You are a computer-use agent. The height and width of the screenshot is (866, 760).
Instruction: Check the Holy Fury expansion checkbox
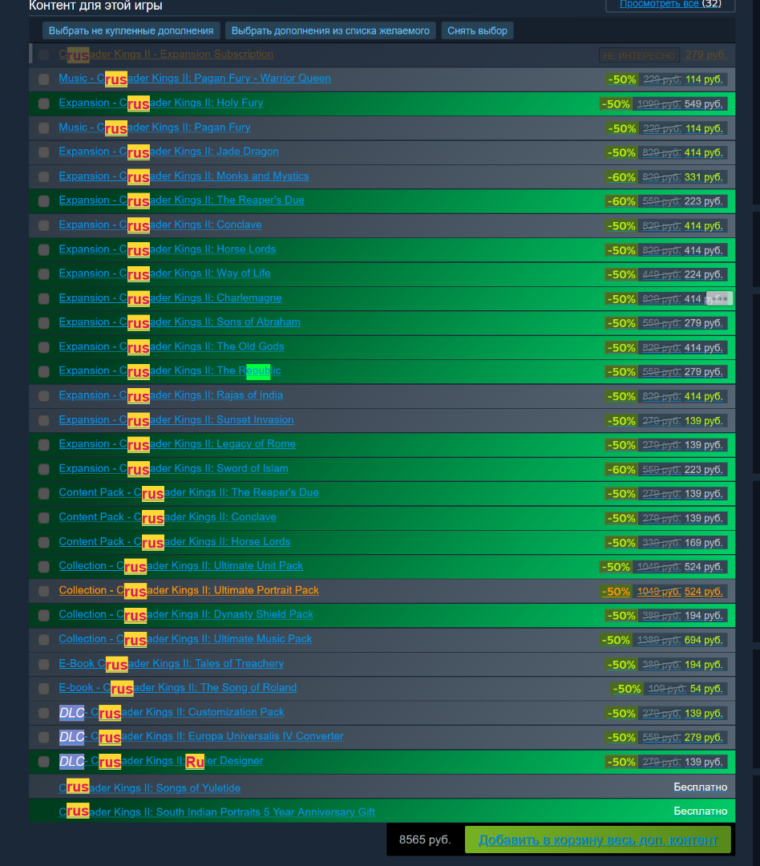pos(43,103)
